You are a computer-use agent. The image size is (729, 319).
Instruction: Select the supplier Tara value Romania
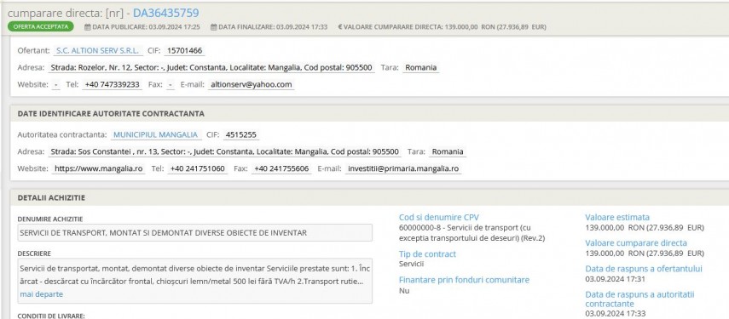[x=420, y=68]
